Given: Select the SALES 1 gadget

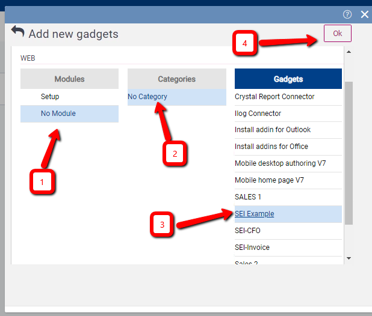Looking at the screenshot, I should pyautogui.click(x=248, y=197).
